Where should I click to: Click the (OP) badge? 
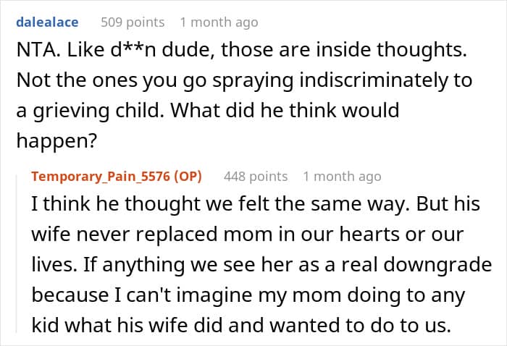pos(188,177)
